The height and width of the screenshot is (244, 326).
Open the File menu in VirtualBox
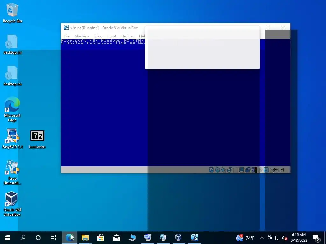(x=67, y=36)
